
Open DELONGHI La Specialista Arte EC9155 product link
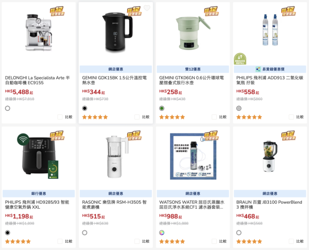click(x=38, y=80)
